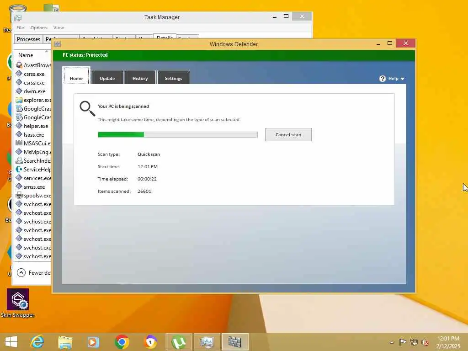The height and width of the screenshot is (351, 468).
Task: Launch Google Chrome from taskbar
Action: pos(122,342)
